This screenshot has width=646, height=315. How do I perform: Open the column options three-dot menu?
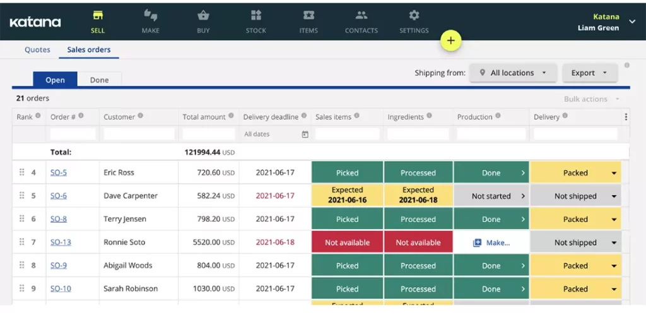[626, 117]
